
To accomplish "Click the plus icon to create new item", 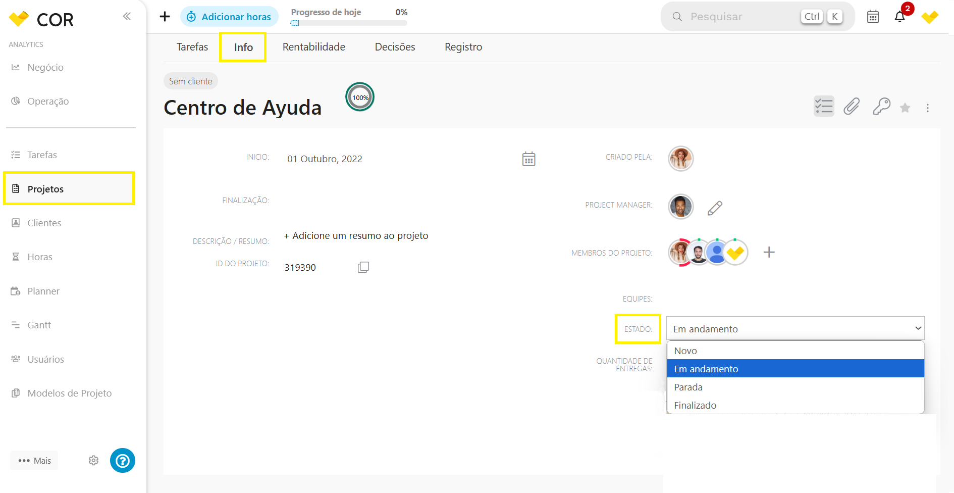I will (165, 17).
